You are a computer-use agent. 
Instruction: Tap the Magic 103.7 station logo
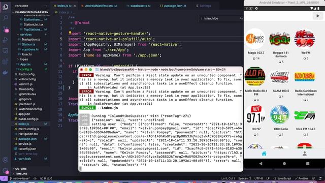tap(255, 39)
